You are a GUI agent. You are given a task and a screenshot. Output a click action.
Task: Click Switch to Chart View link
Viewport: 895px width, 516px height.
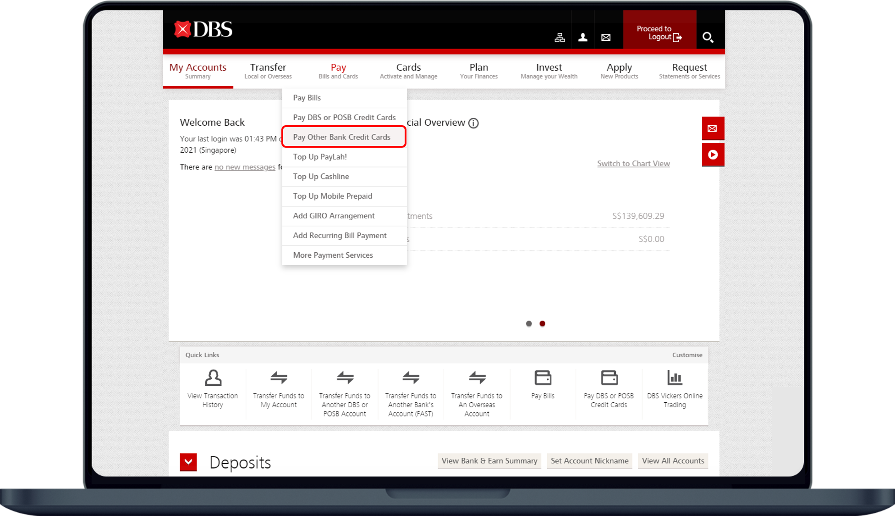pyautogui.click(x=633, y=164)
